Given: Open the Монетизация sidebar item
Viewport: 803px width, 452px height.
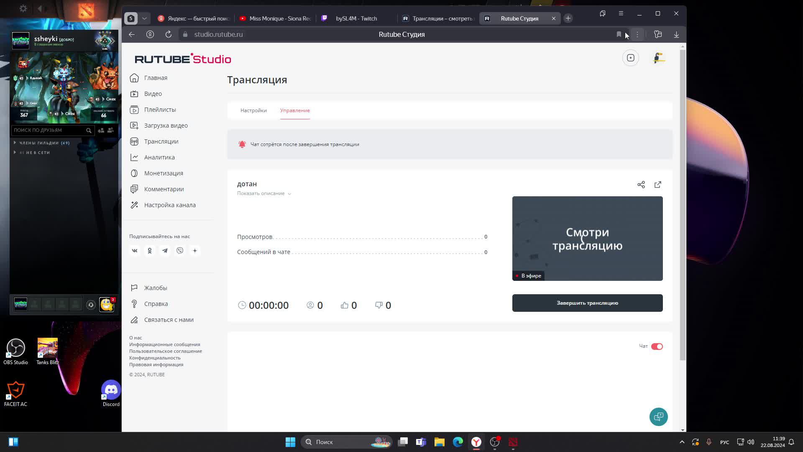Looking at the screenshot, I should 163,173.
